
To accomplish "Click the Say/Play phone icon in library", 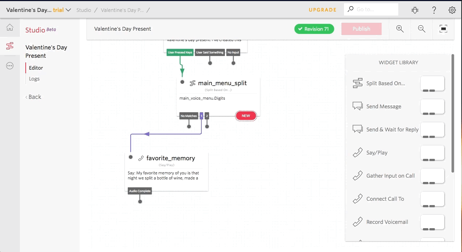I will click(x=357, y=152).
